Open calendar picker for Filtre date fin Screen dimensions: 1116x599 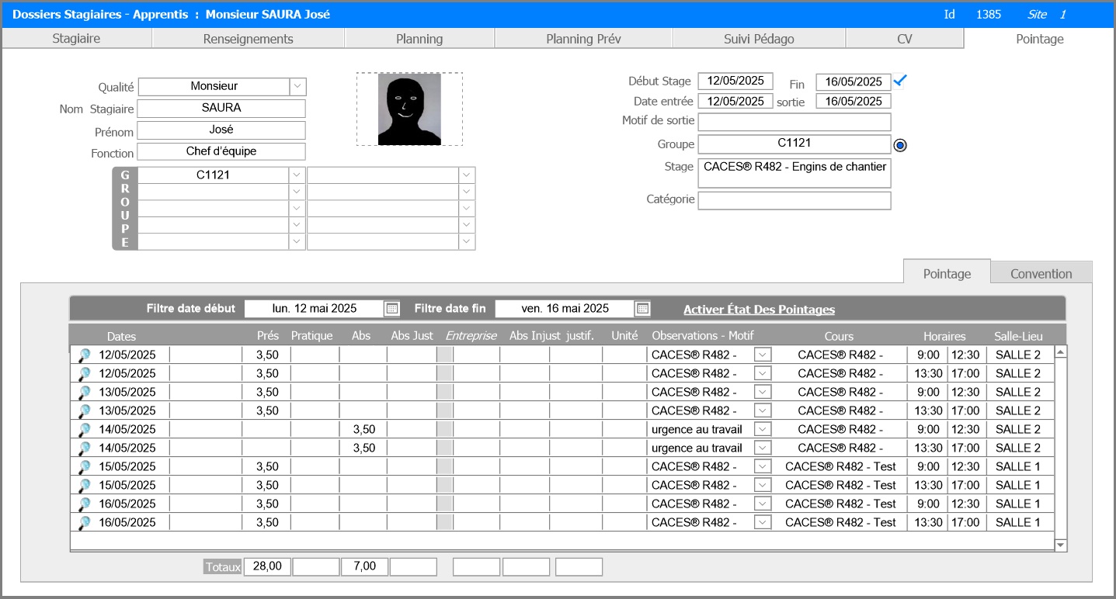642,309
